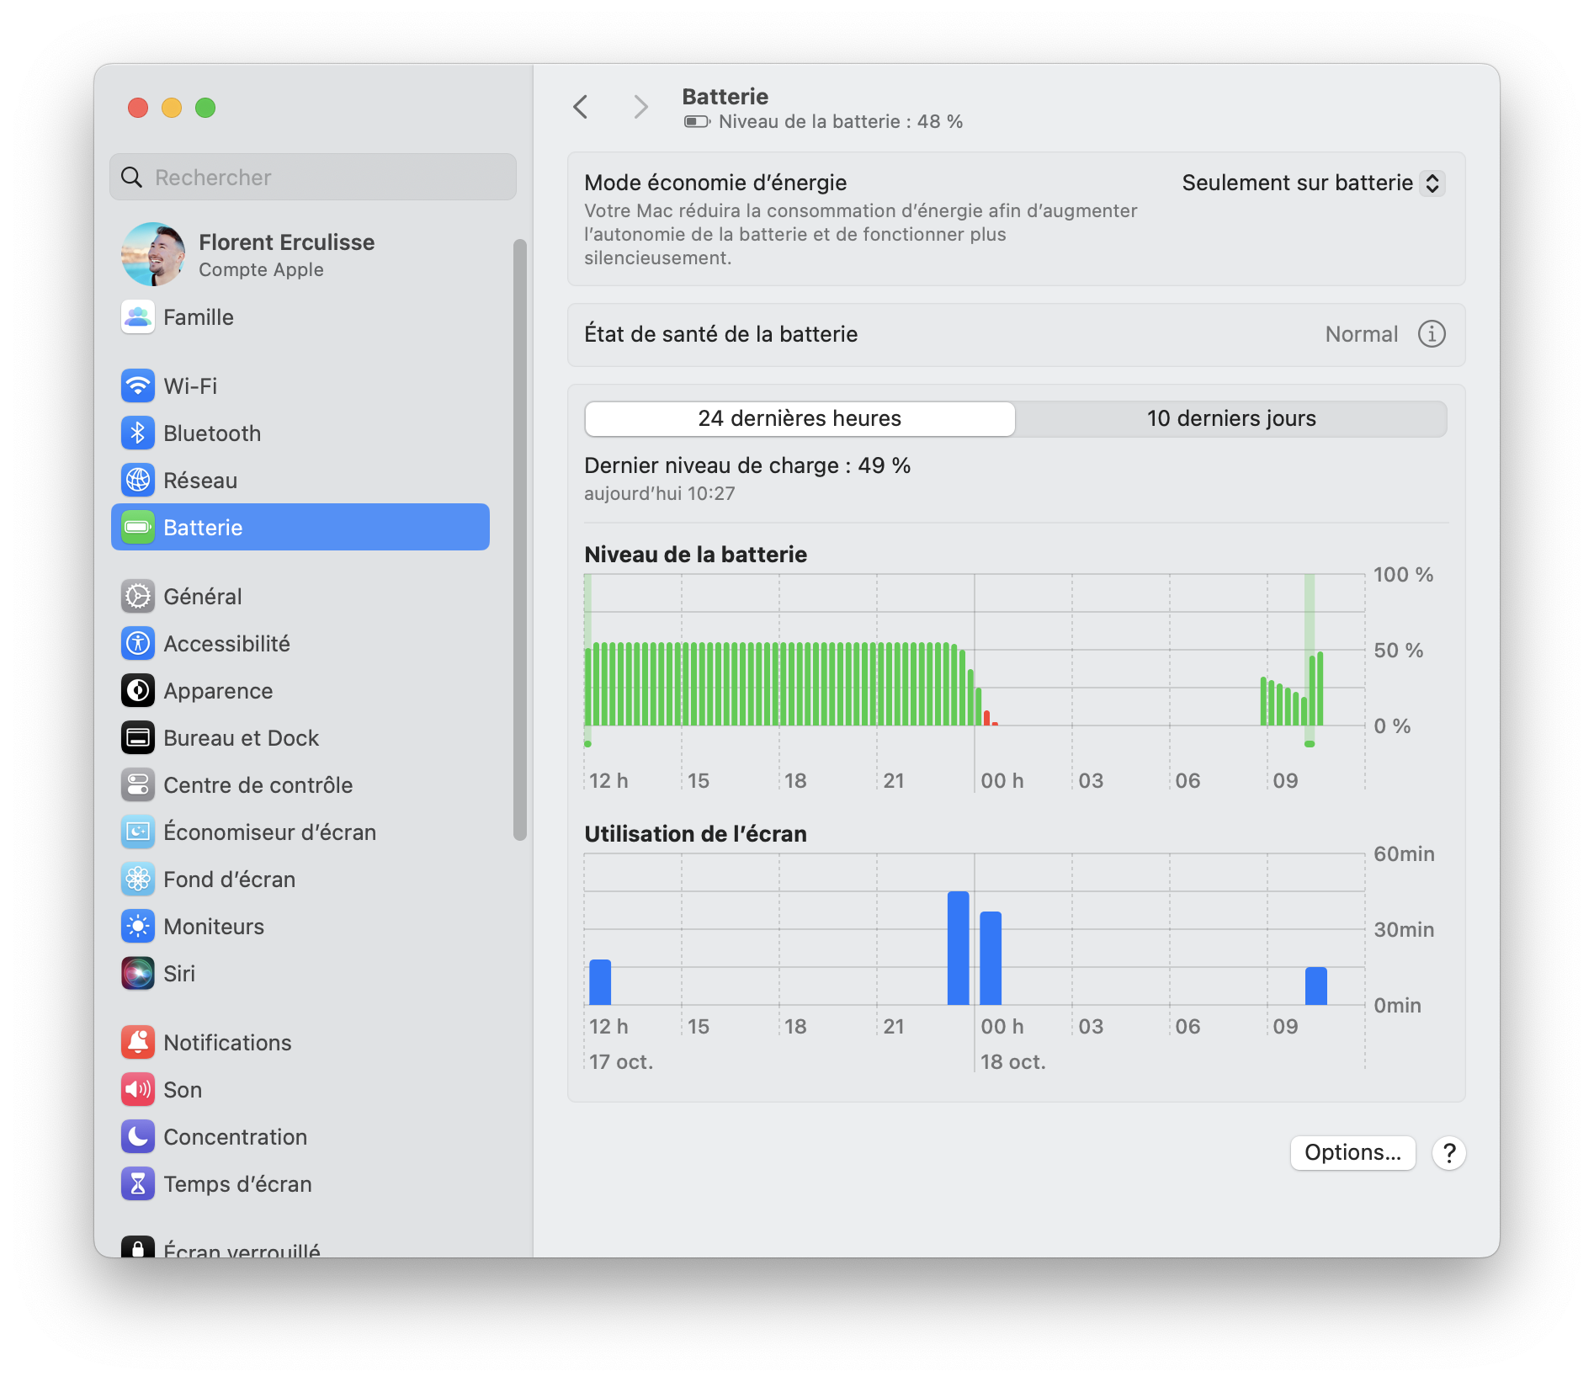Open the Apparence icon
The image size is (1594, 1382).
(x=138, y=691)
